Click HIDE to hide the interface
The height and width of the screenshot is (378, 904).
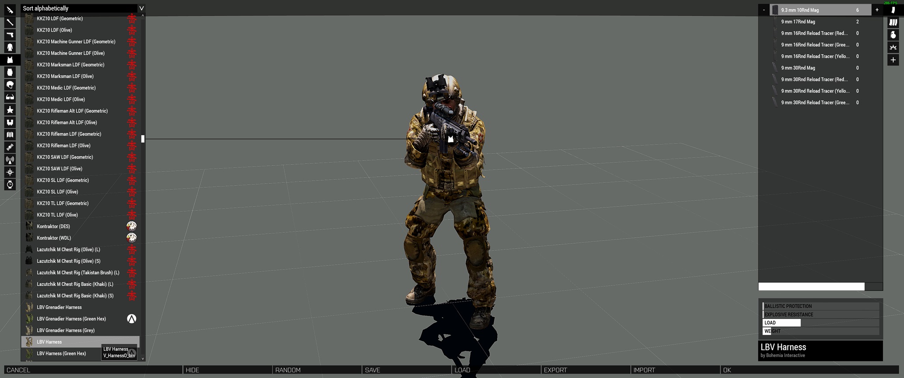[227, 370]
